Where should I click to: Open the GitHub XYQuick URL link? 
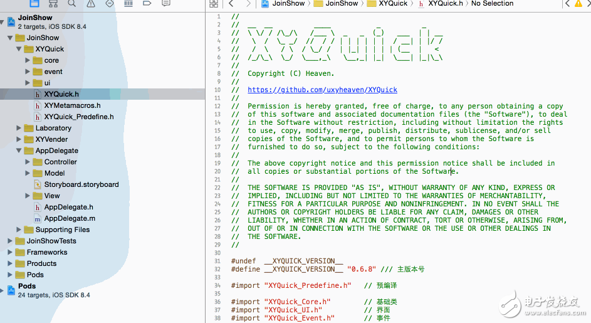322,90
